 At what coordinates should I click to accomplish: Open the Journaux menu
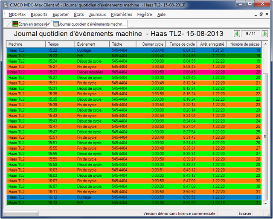tap(97, 15)
